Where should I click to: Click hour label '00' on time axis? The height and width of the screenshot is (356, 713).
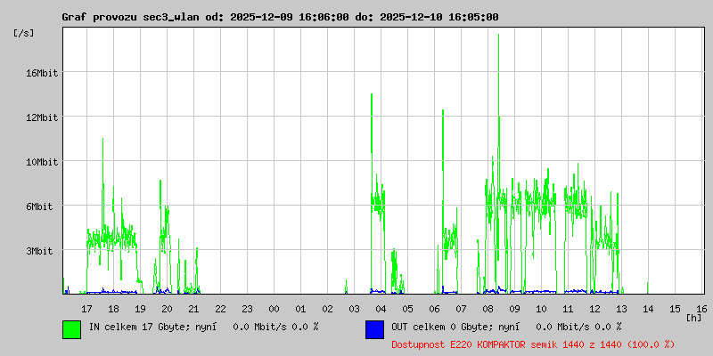click(274, 309)
